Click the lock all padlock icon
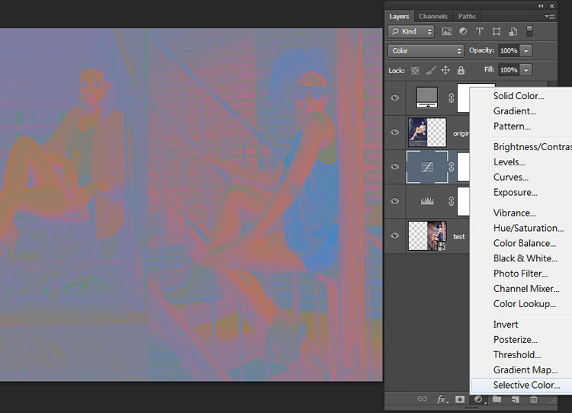The width and height of the screenshot is (572, 413). [461, 70]
